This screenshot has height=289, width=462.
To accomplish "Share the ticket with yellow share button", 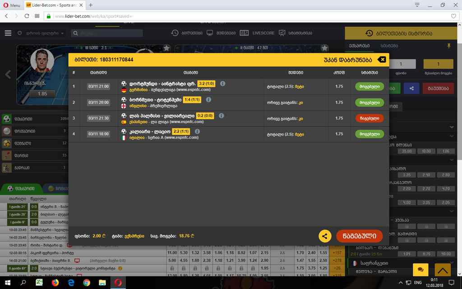I will point(325,236).
